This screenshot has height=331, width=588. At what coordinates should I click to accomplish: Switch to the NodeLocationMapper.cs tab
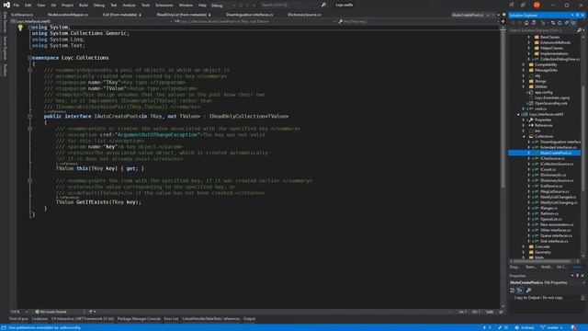click(x=68, y=15)
